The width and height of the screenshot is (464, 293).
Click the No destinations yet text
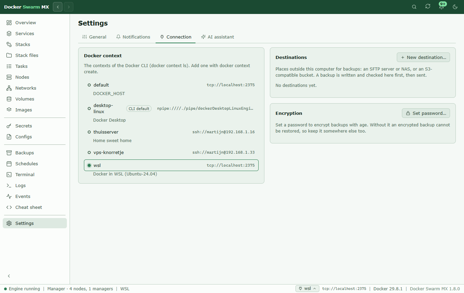pos(296,85)
